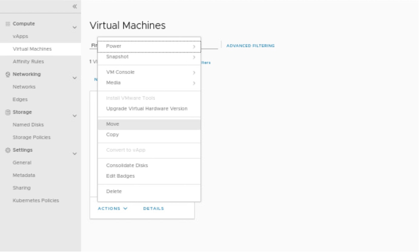
Task: Select Consolidate Disks menu entry
Action: pos(127,165)
